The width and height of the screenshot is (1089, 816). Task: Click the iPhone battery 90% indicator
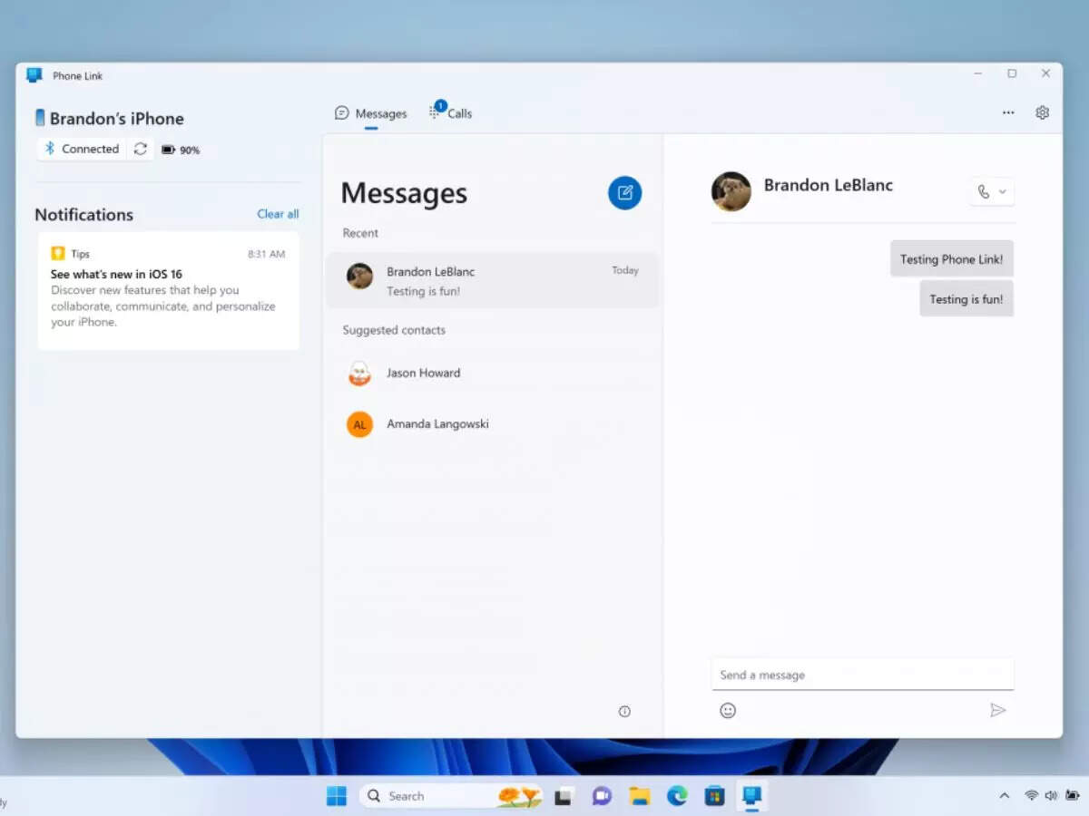click(180, 150)
